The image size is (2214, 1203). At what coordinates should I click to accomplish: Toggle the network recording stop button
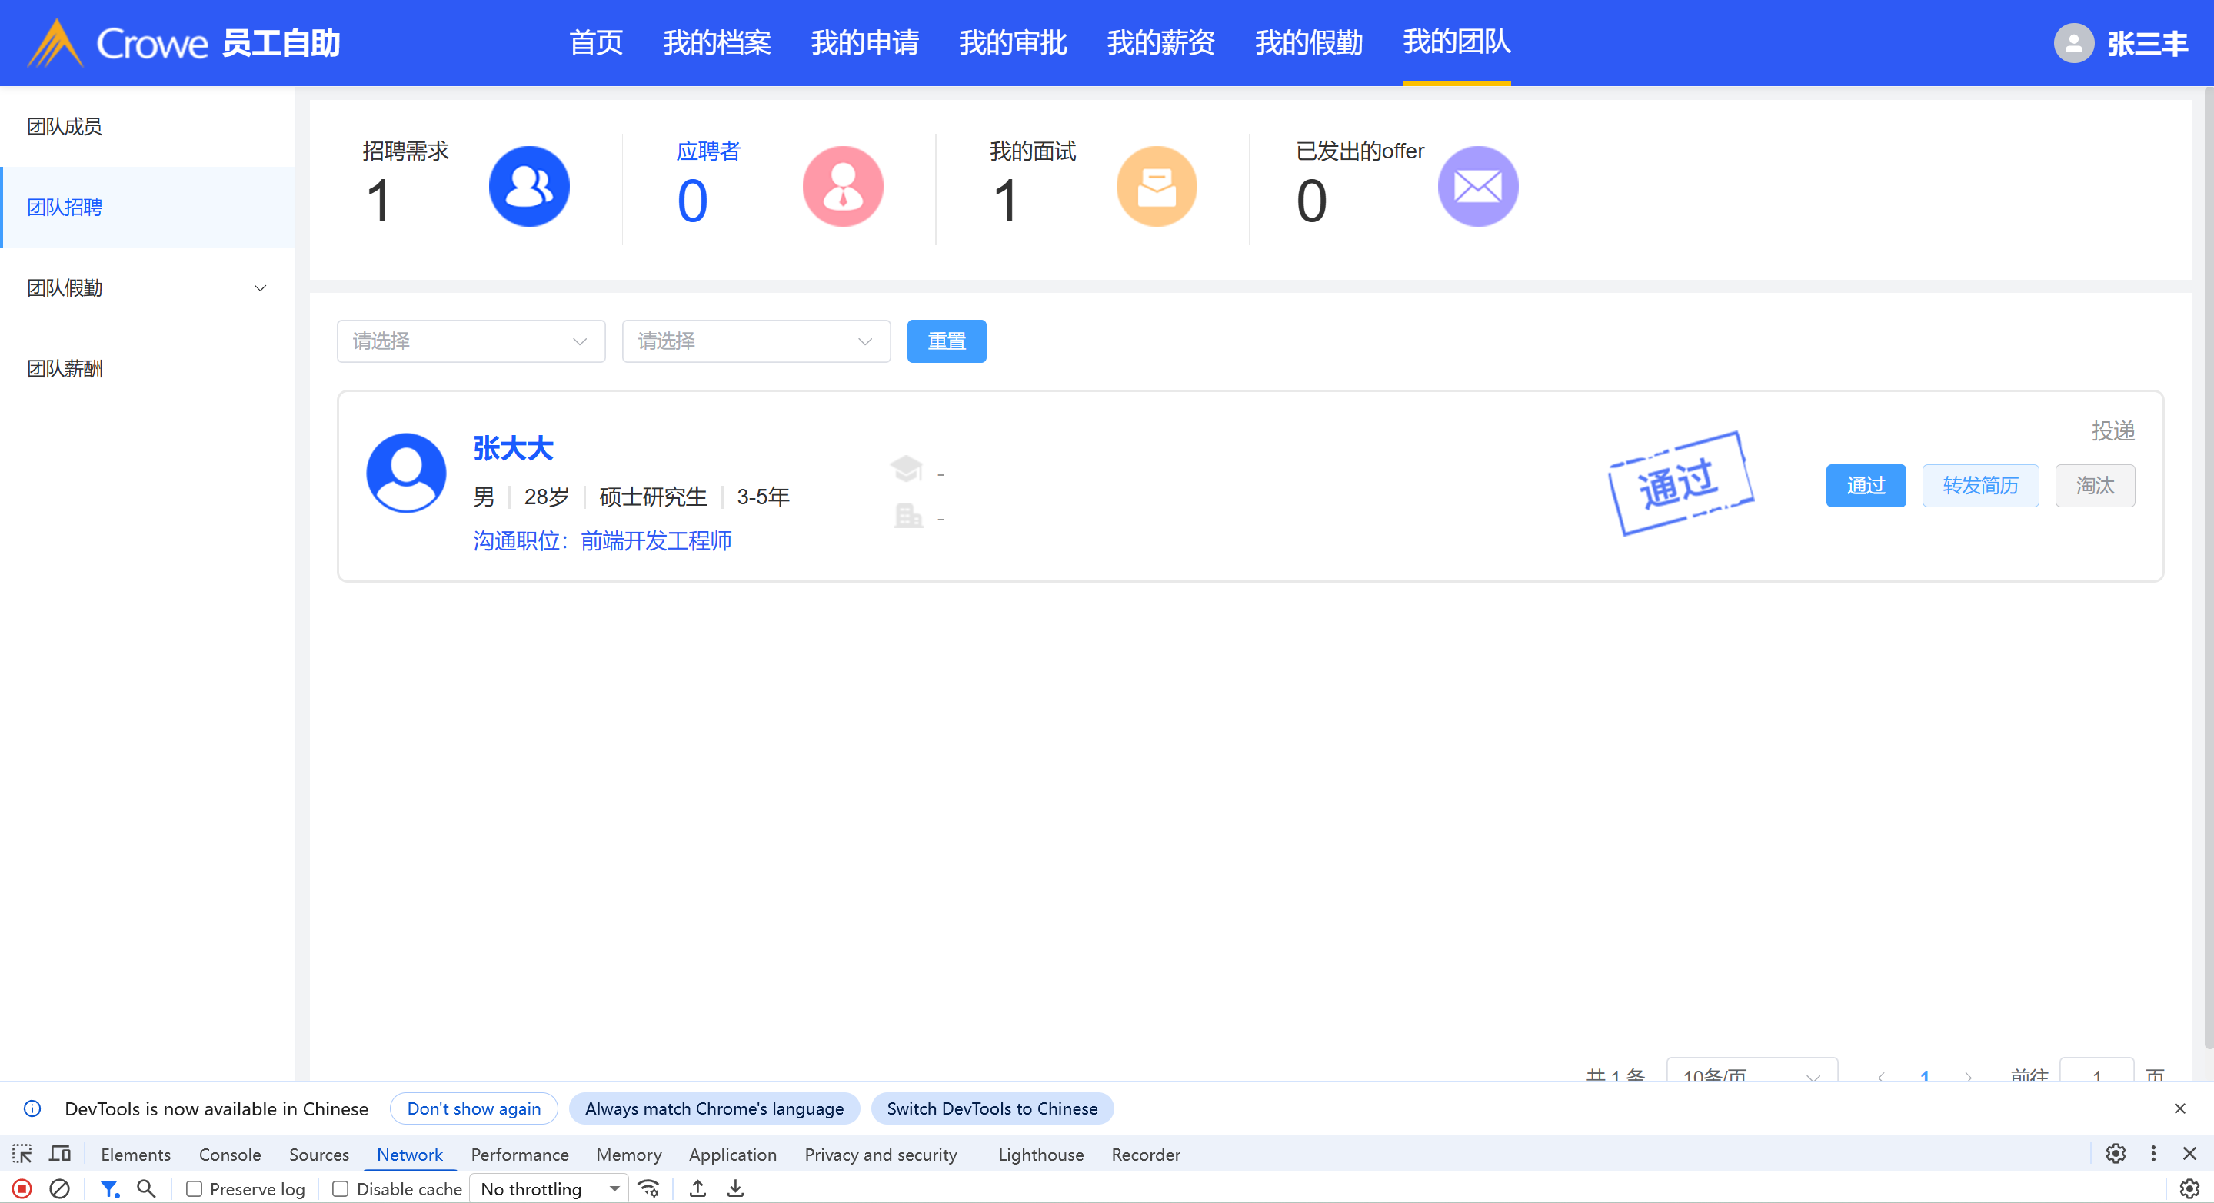click(x=22, y=1189)
